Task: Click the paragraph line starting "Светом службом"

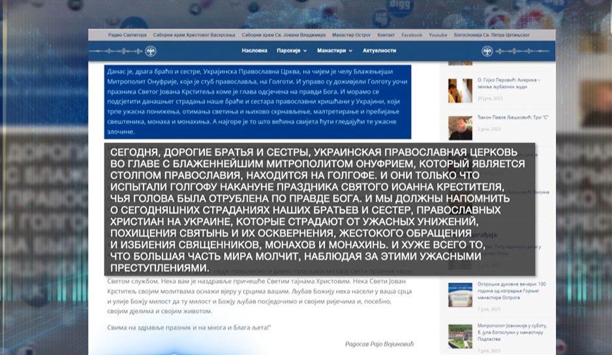Action: pos(256,281)
